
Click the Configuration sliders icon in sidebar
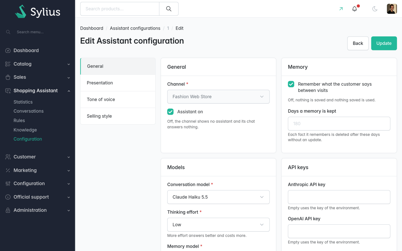[x=8, y=184]
